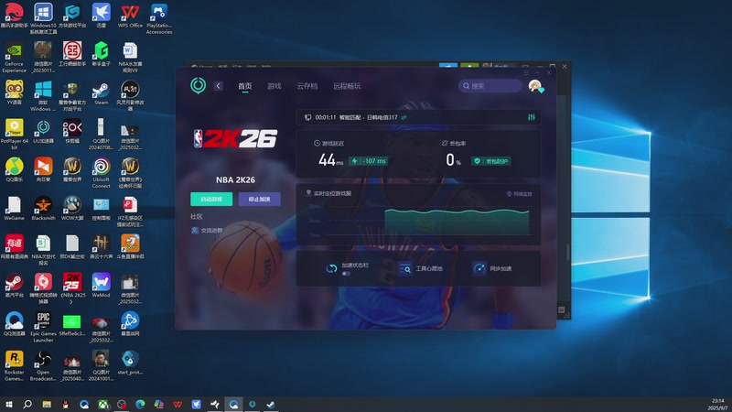Click the latency chart area
Image resolution: width=732 pixels, height=412 pixels.
[x=418, y=221]
